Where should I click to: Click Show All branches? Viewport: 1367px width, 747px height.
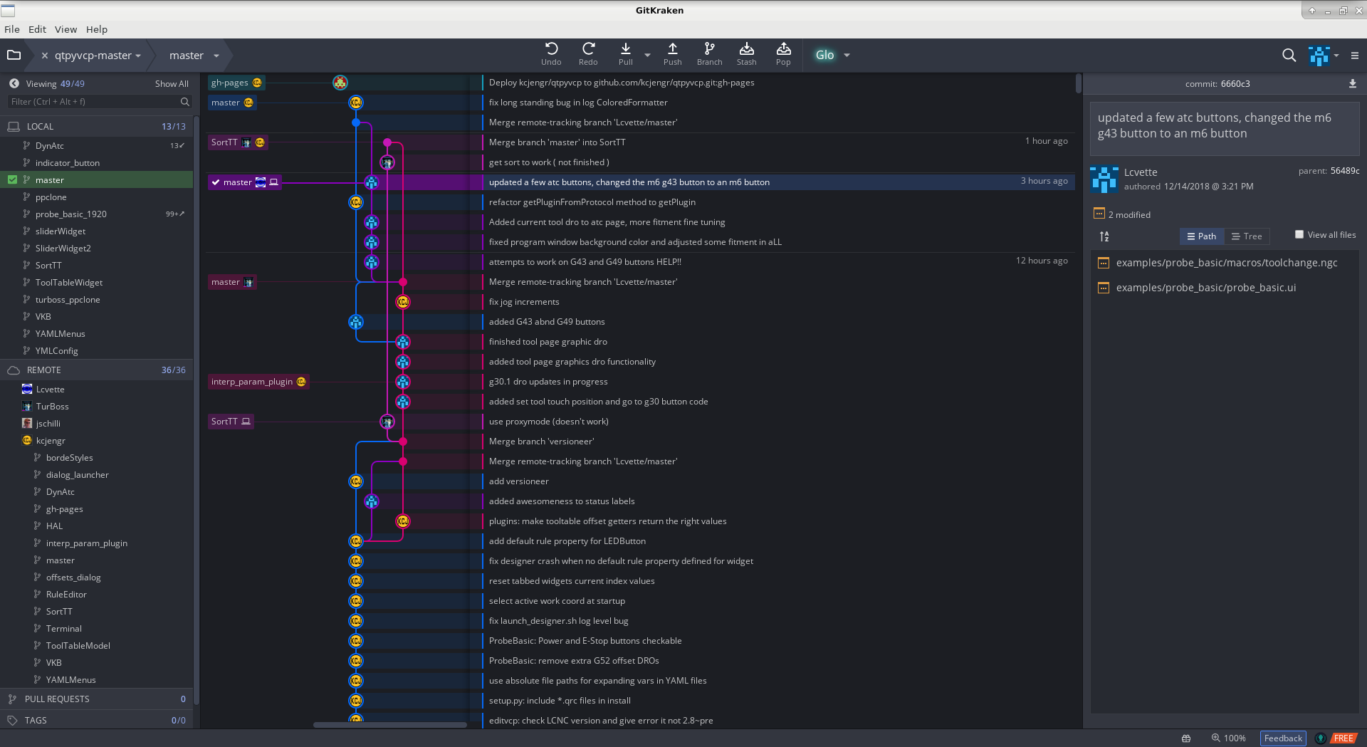tap(172, 83)
